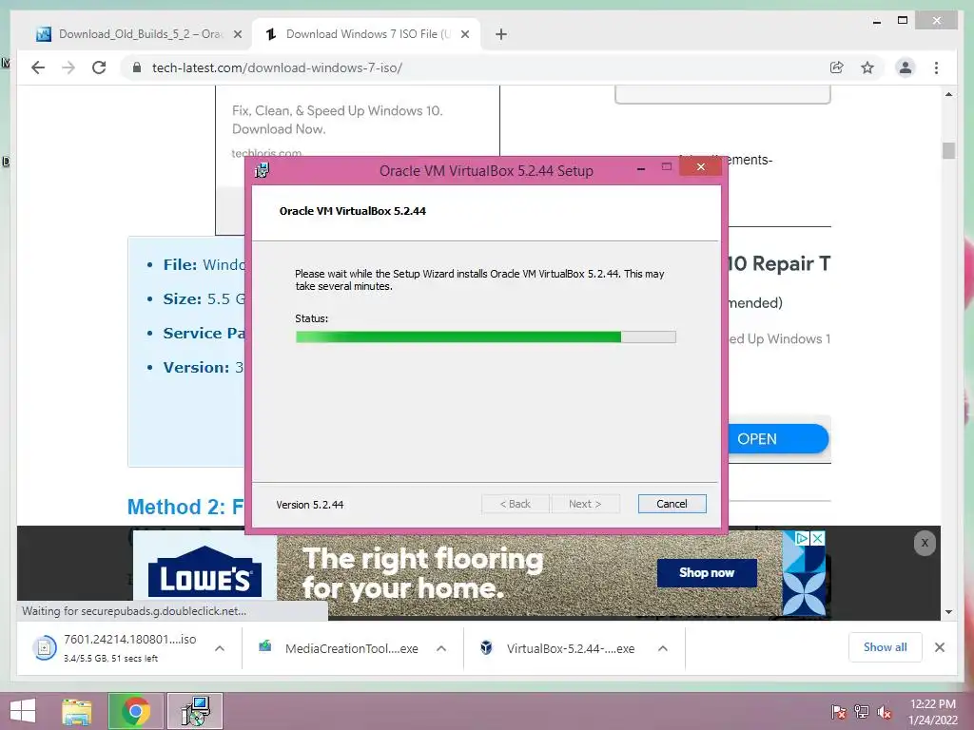The width and height of the screenshot is (974, 730).
Task: Click the page scrollbar up arrow
Action: pos(948,94)
